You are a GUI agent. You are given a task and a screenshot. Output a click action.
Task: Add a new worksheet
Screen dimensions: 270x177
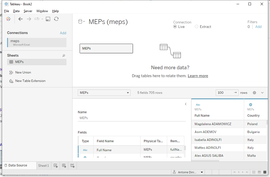56,166
